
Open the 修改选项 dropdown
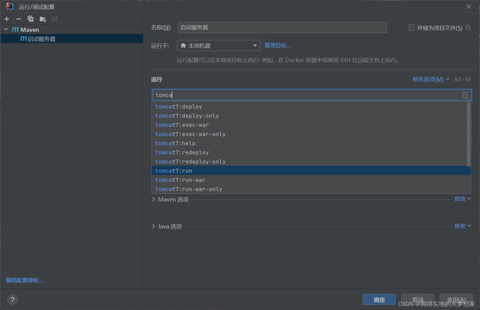click(x=431, y=79)
